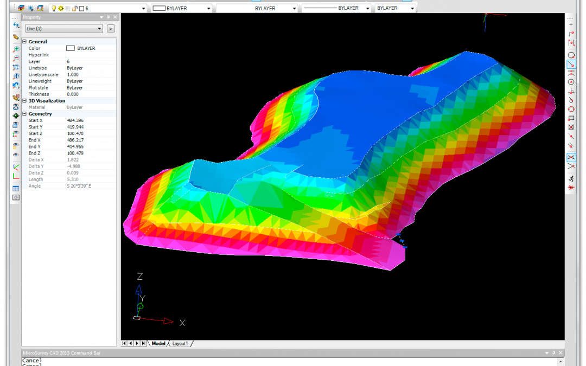Switch to the Layout1 tab
586x366 pixels.
pyautogui.click(x=180, y=344)
